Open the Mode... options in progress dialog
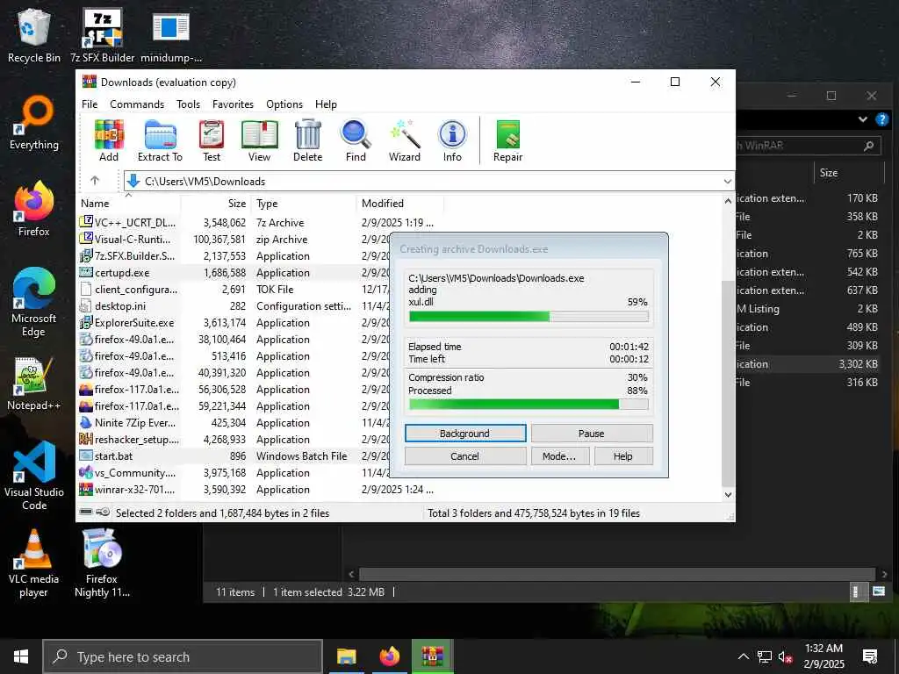Viewport: 899px width, 674px height. (x=559, y=456)
